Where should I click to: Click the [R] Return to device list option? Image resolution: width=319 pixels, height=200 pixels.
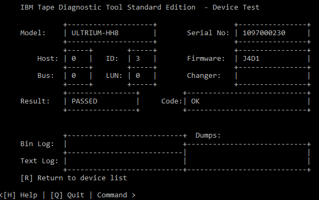coord(74,178)
